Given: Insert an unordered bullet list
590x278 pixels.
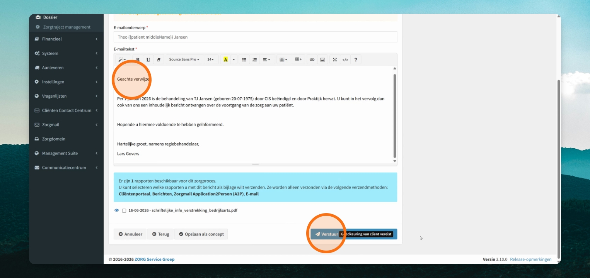Looking at the screenshot, I should (244, 59).
